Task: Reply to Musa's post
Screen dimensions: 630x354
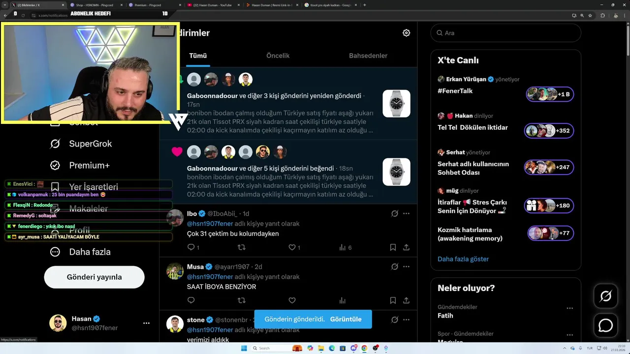Action: 191,300
